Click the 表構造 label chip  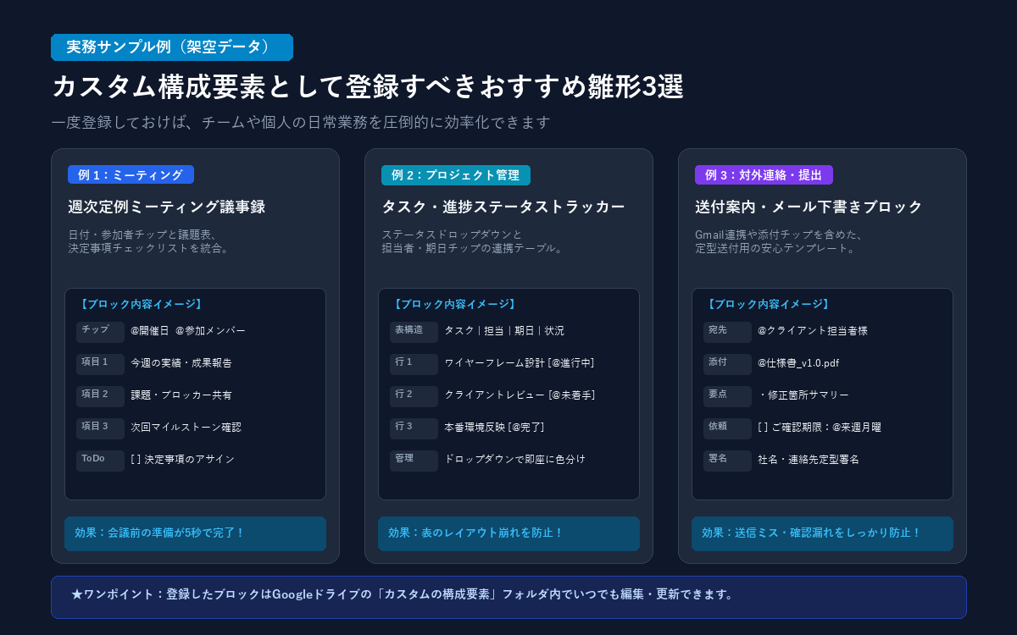pyautogui.click(x=414, y=332)
